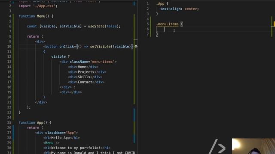Click the Skills div line
275x154 pixels.
[x=85, y=77]
